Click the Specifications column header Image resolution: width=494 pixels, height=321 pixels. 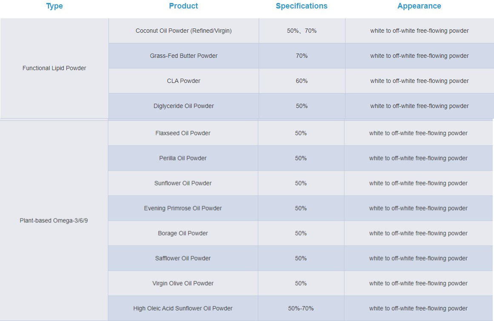[302, 6]
